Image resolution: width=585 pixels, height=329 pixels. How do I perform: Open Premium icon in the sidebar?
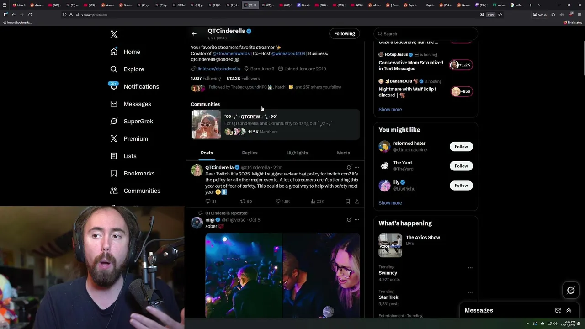(114, 138)
